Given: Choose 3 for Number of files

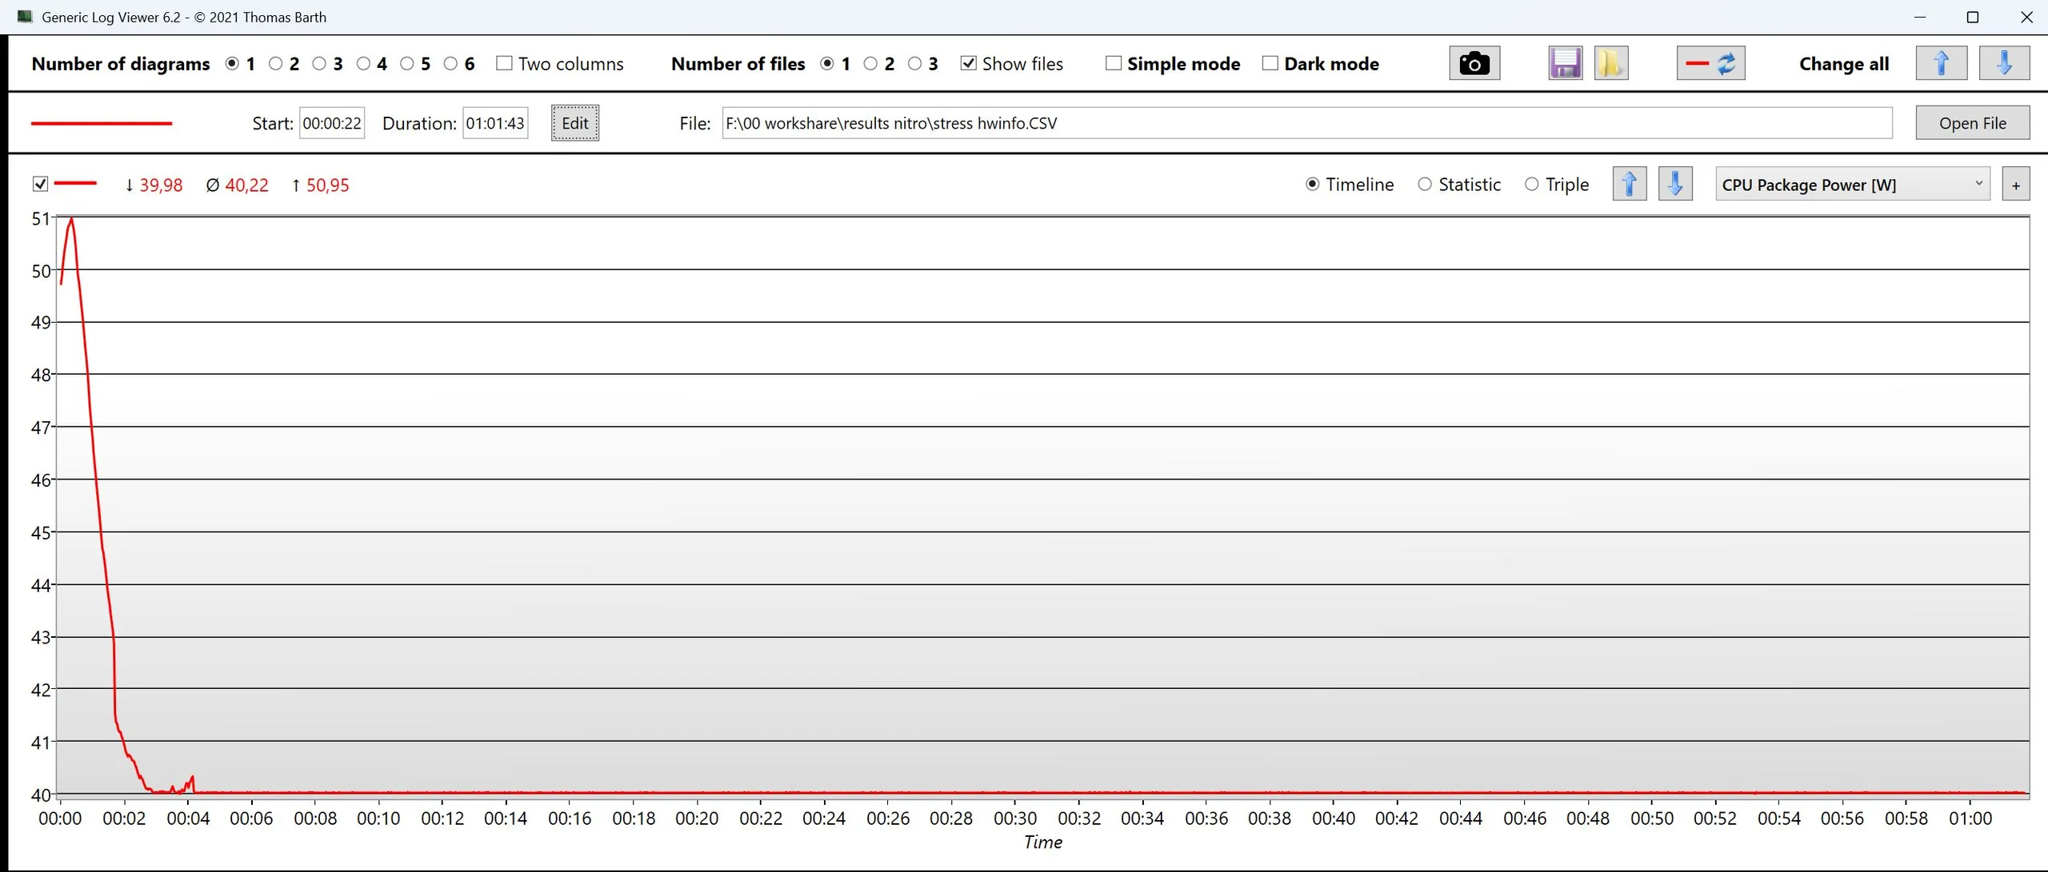Looking at the screenshot, I should (914, 63).
